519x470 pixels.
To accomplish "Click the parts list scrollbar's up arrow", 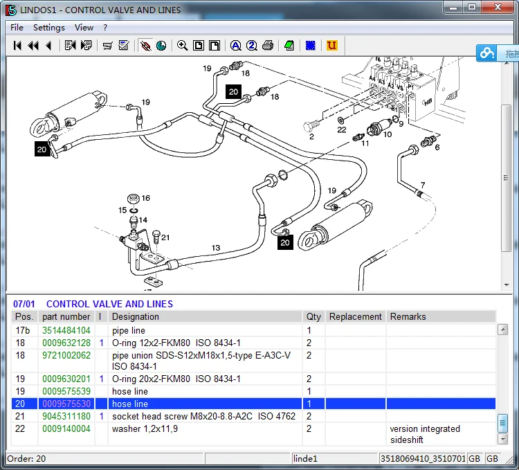I will point(503,329).
